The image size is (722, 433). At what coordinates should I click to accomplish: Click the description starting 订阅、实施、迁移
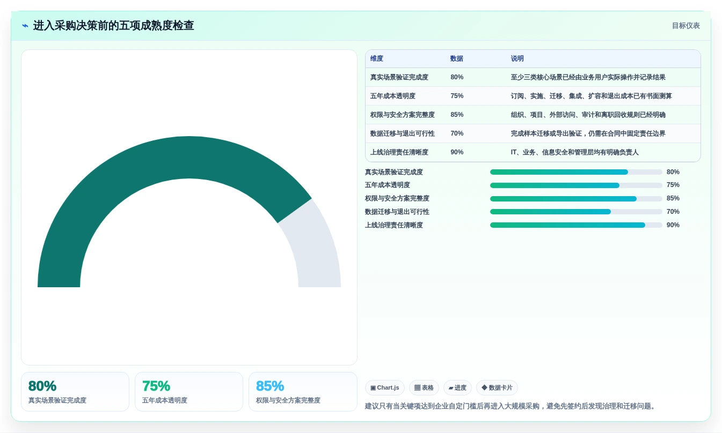[592, 96]
